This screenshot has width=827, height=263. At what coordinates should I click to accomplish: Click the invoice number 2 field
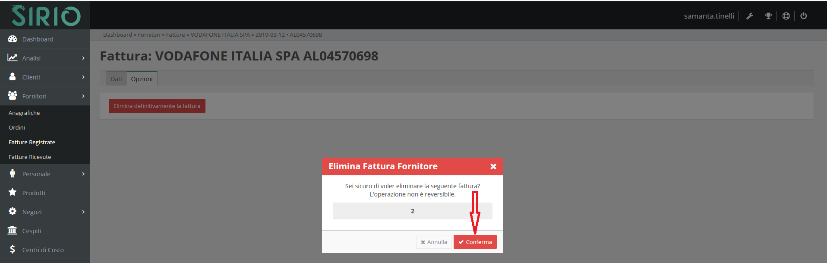(x=412, y=211)
